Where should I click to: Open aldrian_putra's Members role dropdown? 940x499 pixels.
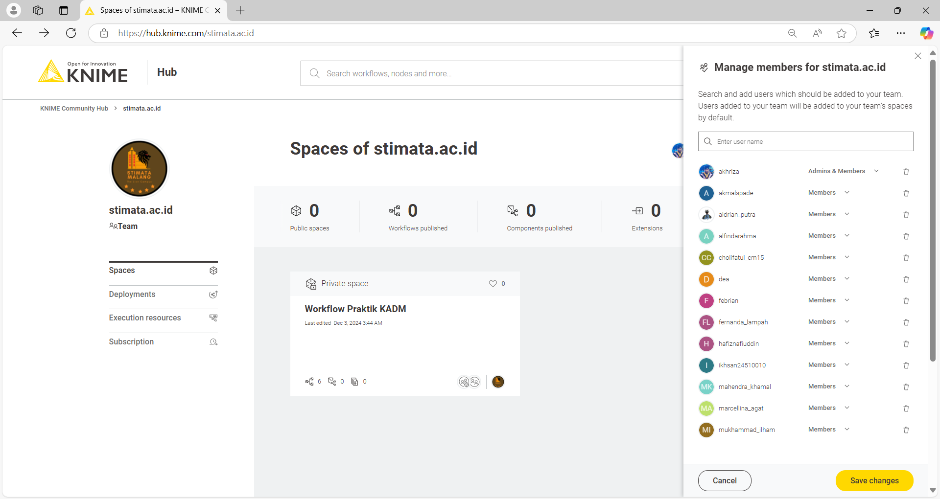[829, 214]
